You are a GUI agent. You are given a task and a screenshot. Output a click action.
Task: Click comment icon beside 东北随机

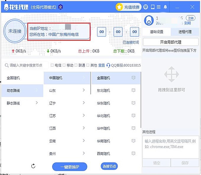[133, 90]
